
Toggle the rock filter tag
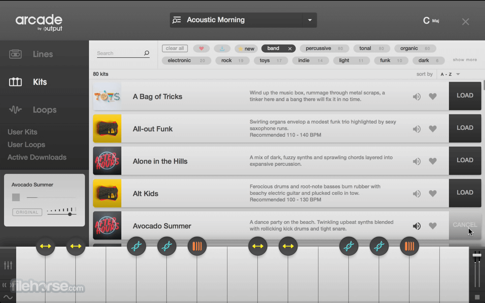pos(232,61)
